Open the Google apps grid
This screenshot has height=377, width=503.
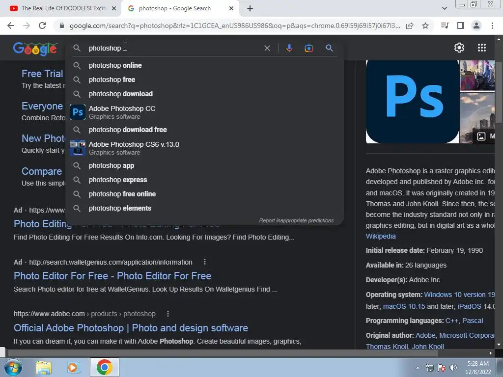(x=482, y=48)
